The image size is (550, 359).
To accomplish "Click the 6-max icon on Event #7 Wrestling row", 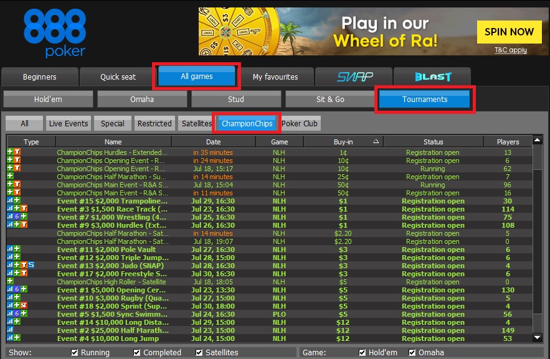I will tap(17, 217).
